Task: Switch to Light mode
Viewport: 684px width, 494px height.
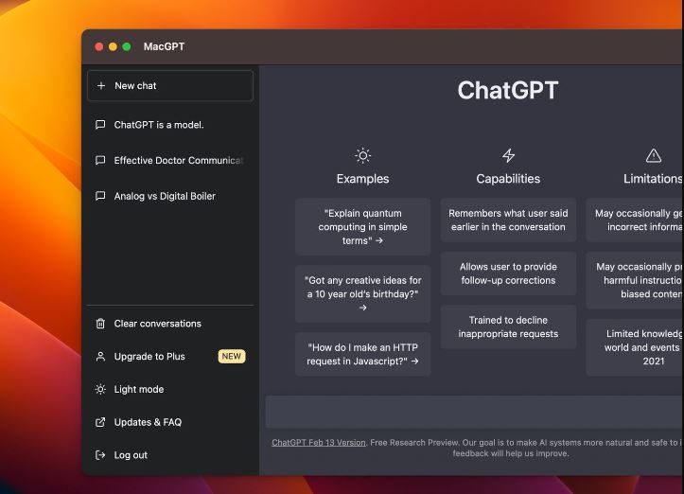Action: click(x=170, y=389)
